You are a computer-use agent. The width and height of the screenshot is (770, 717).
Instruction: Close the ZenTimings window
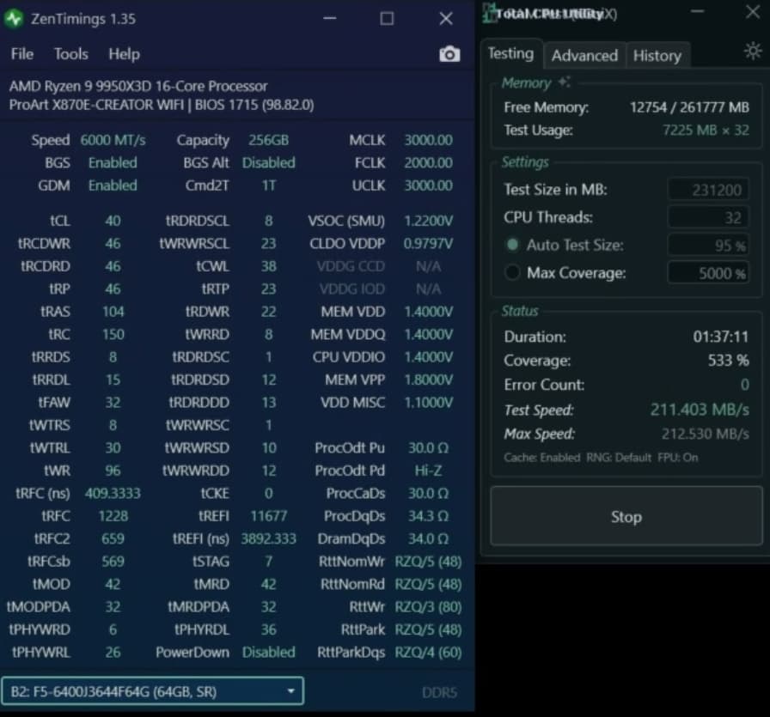tap(446, 19)
